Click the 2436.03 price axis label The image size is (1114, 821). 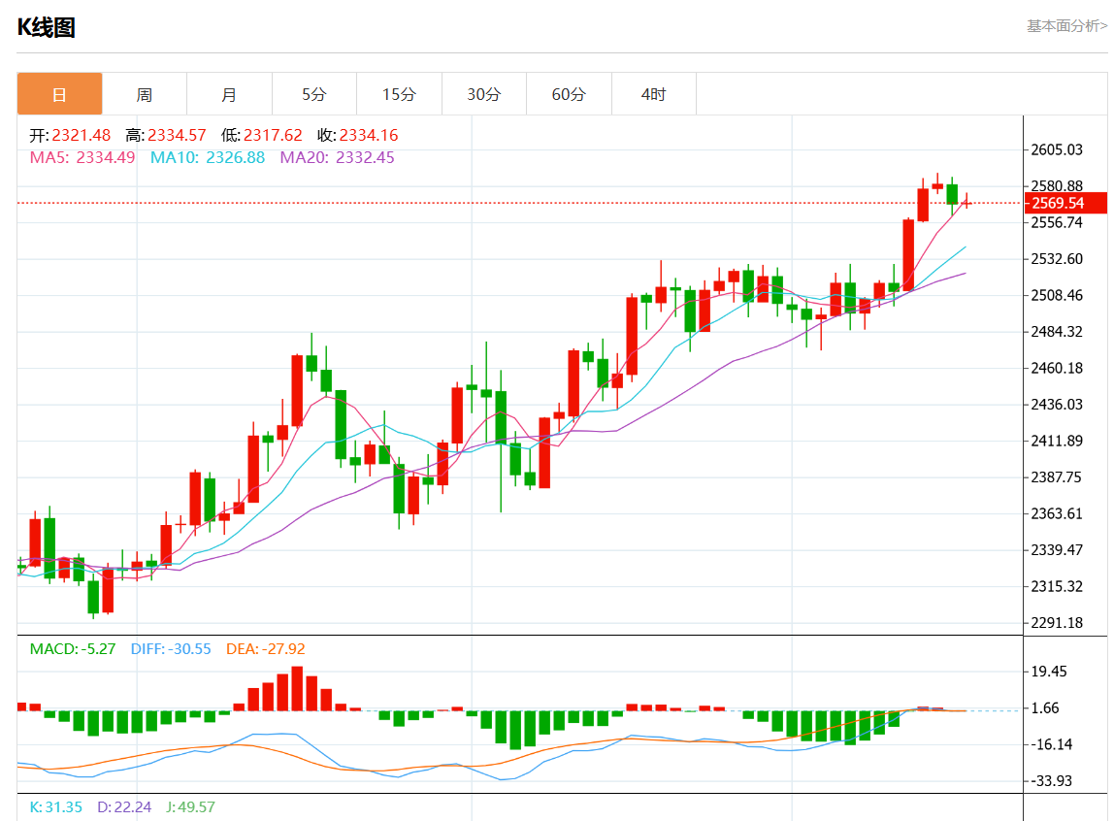1057,405
